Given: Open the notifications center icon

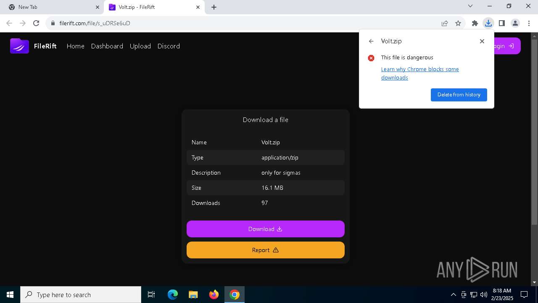Looking at the screenshot, I should pos(524,295).
